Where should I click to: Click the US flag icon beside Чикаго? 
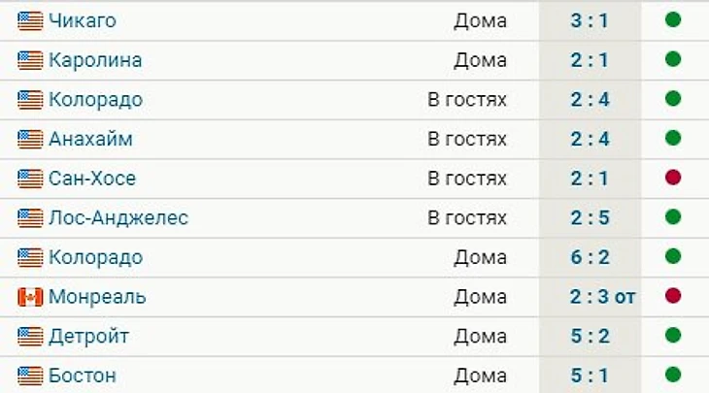(30, 20)
